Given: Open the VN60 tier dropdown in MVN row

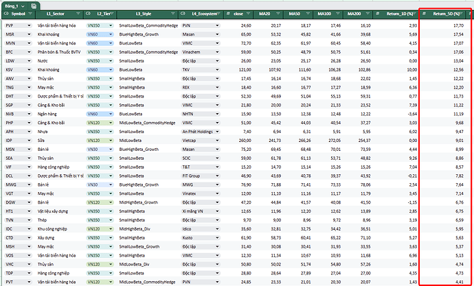Looking at the screenshot, I should (100, 43).
